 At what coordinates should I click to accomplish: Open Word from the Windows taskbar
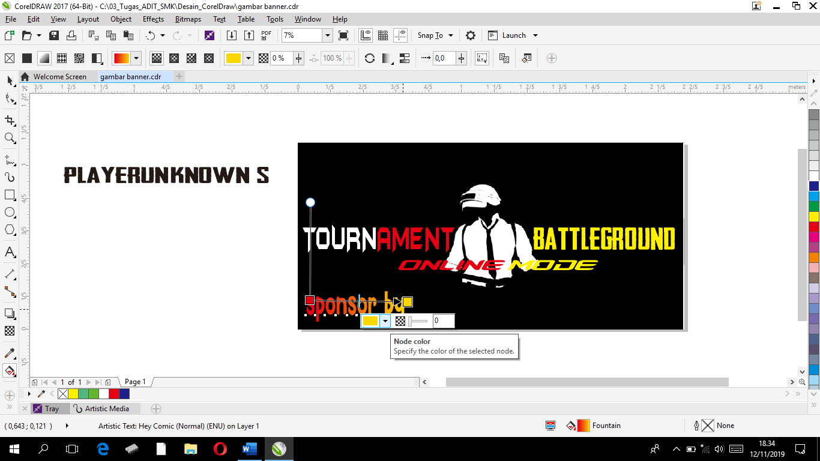pyautogui.click(x=249, y=449)
